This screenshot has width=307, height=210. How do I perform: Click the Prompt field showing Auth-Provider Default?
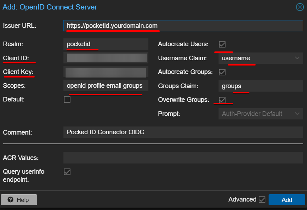point(260,114)
